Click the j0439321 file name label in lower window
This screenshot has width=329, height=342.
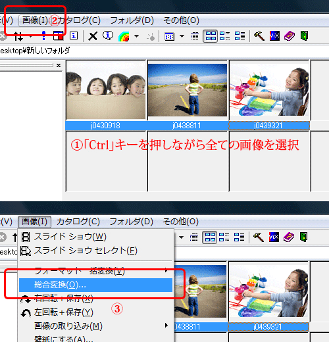pyautogui.click(x=268, y=327)
